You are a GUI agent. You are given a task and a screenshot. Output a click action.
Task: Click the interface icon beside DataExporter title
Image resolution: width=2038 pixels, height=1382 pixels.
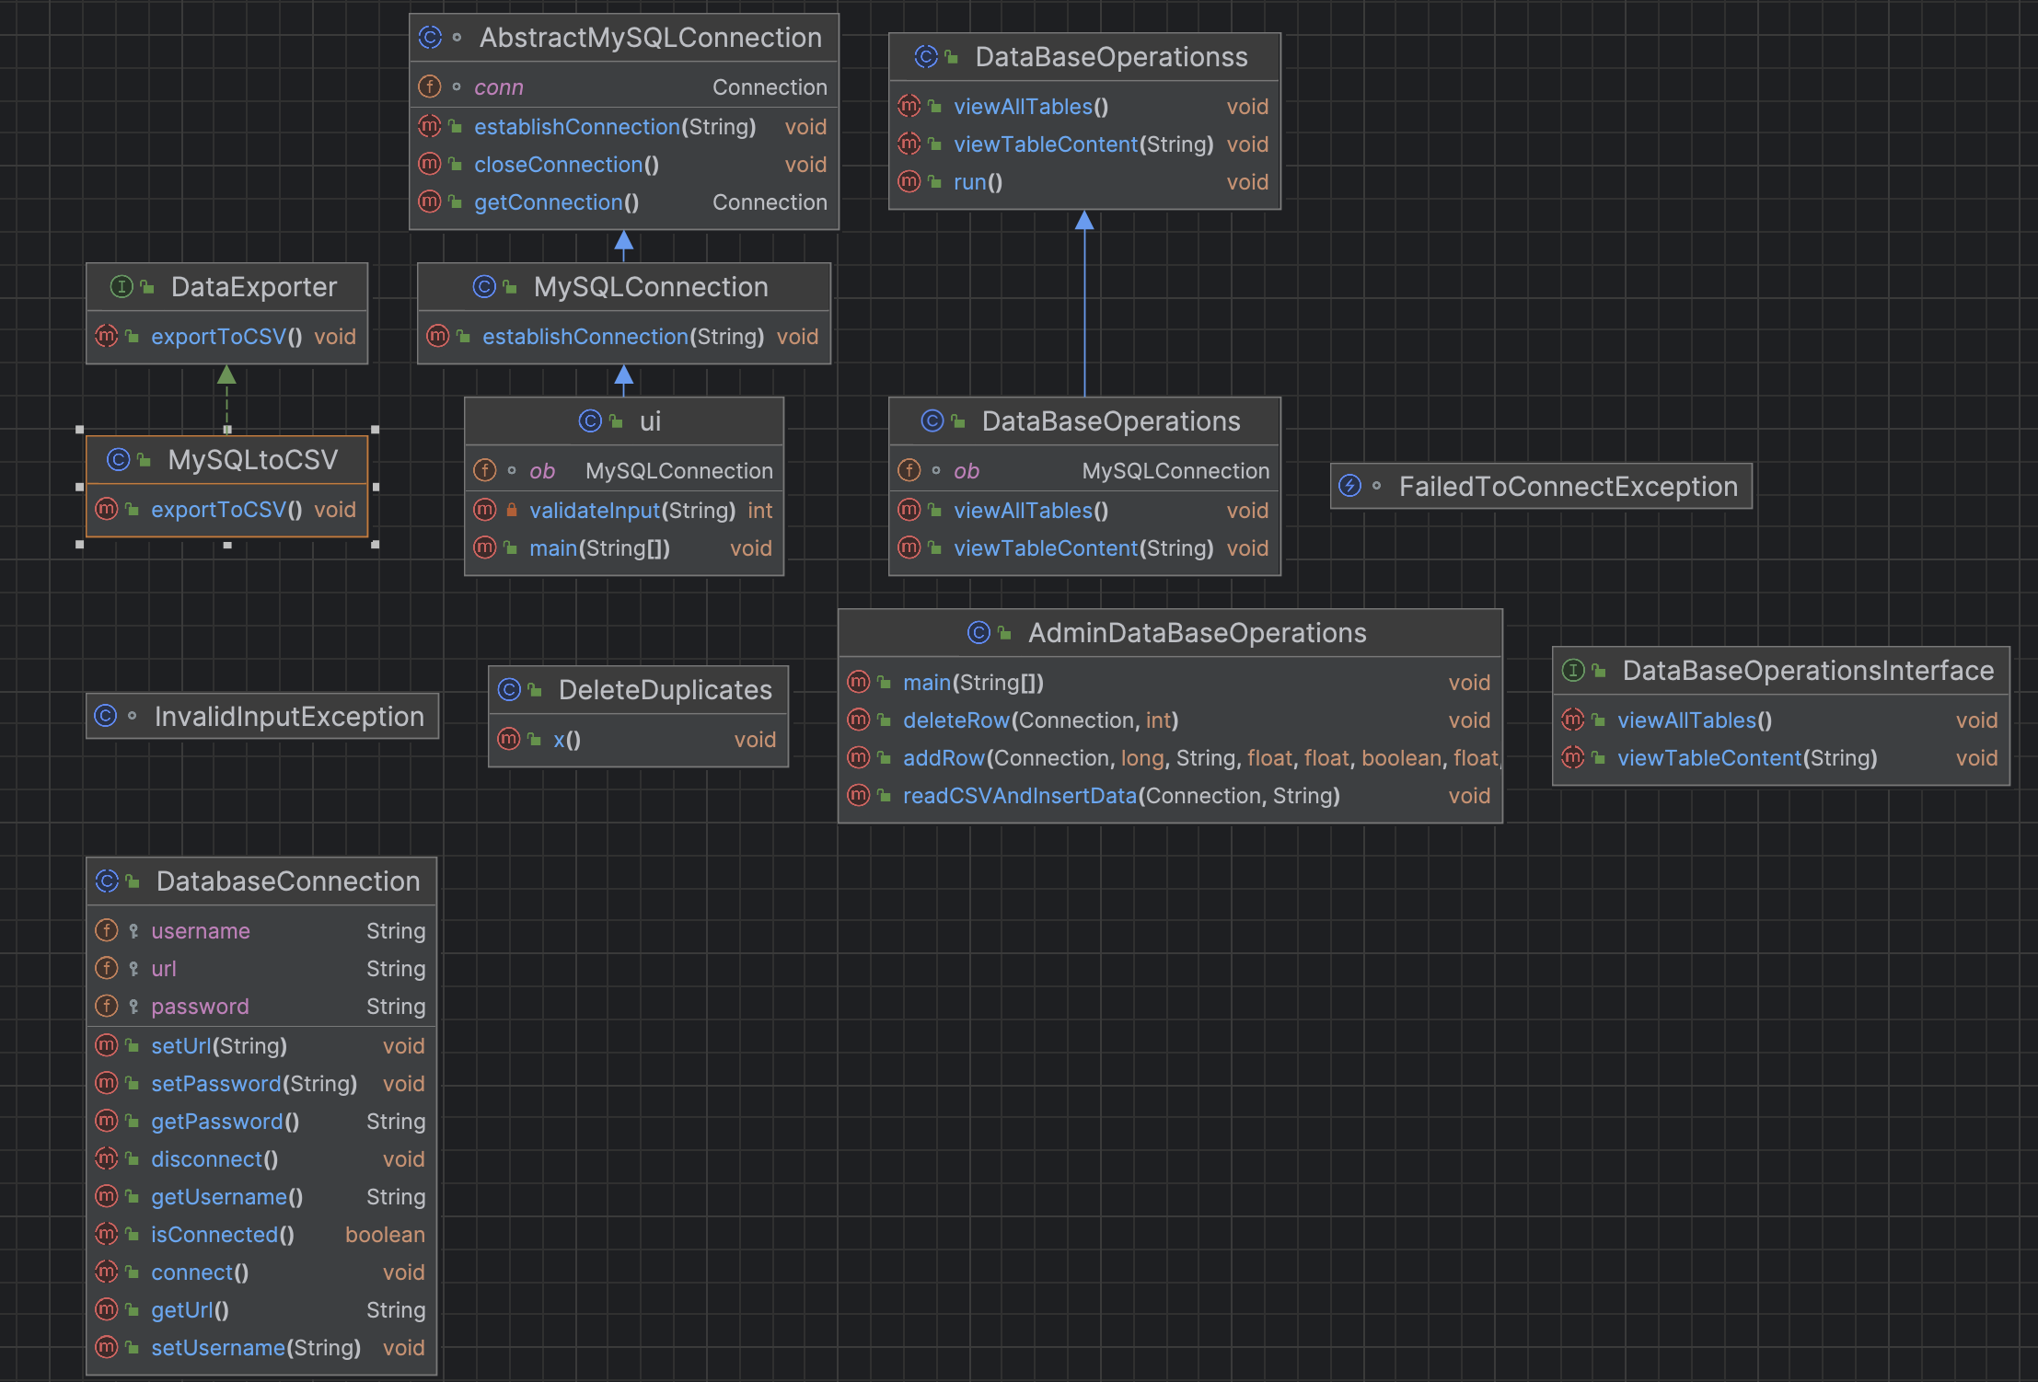coord(121,287)
